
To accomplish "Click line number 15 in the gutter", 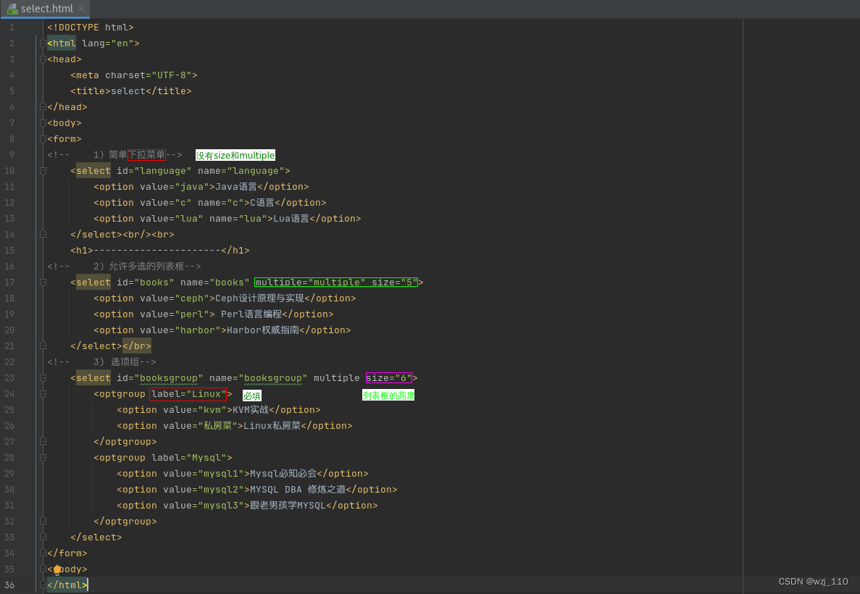I will pos(9,250).
